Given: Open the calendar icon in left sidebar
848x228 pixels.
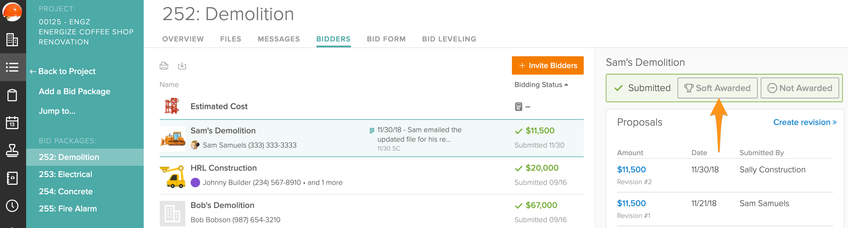Looking at the screenshot, I should pyautogui.click(x=12, y=123).
